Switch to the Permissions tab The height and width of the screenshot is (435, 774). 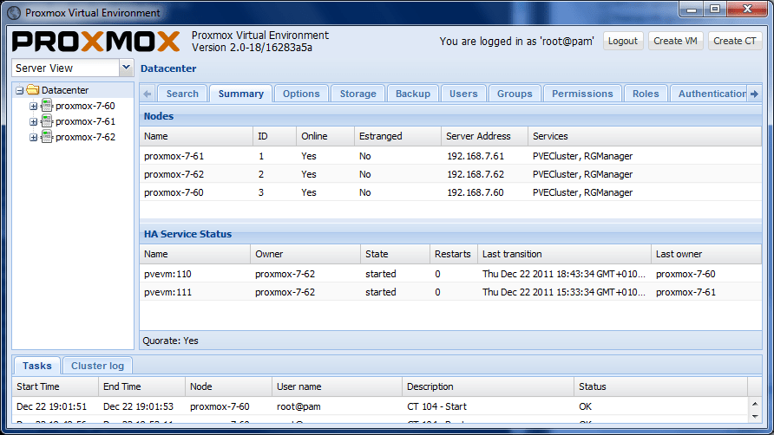582,94
